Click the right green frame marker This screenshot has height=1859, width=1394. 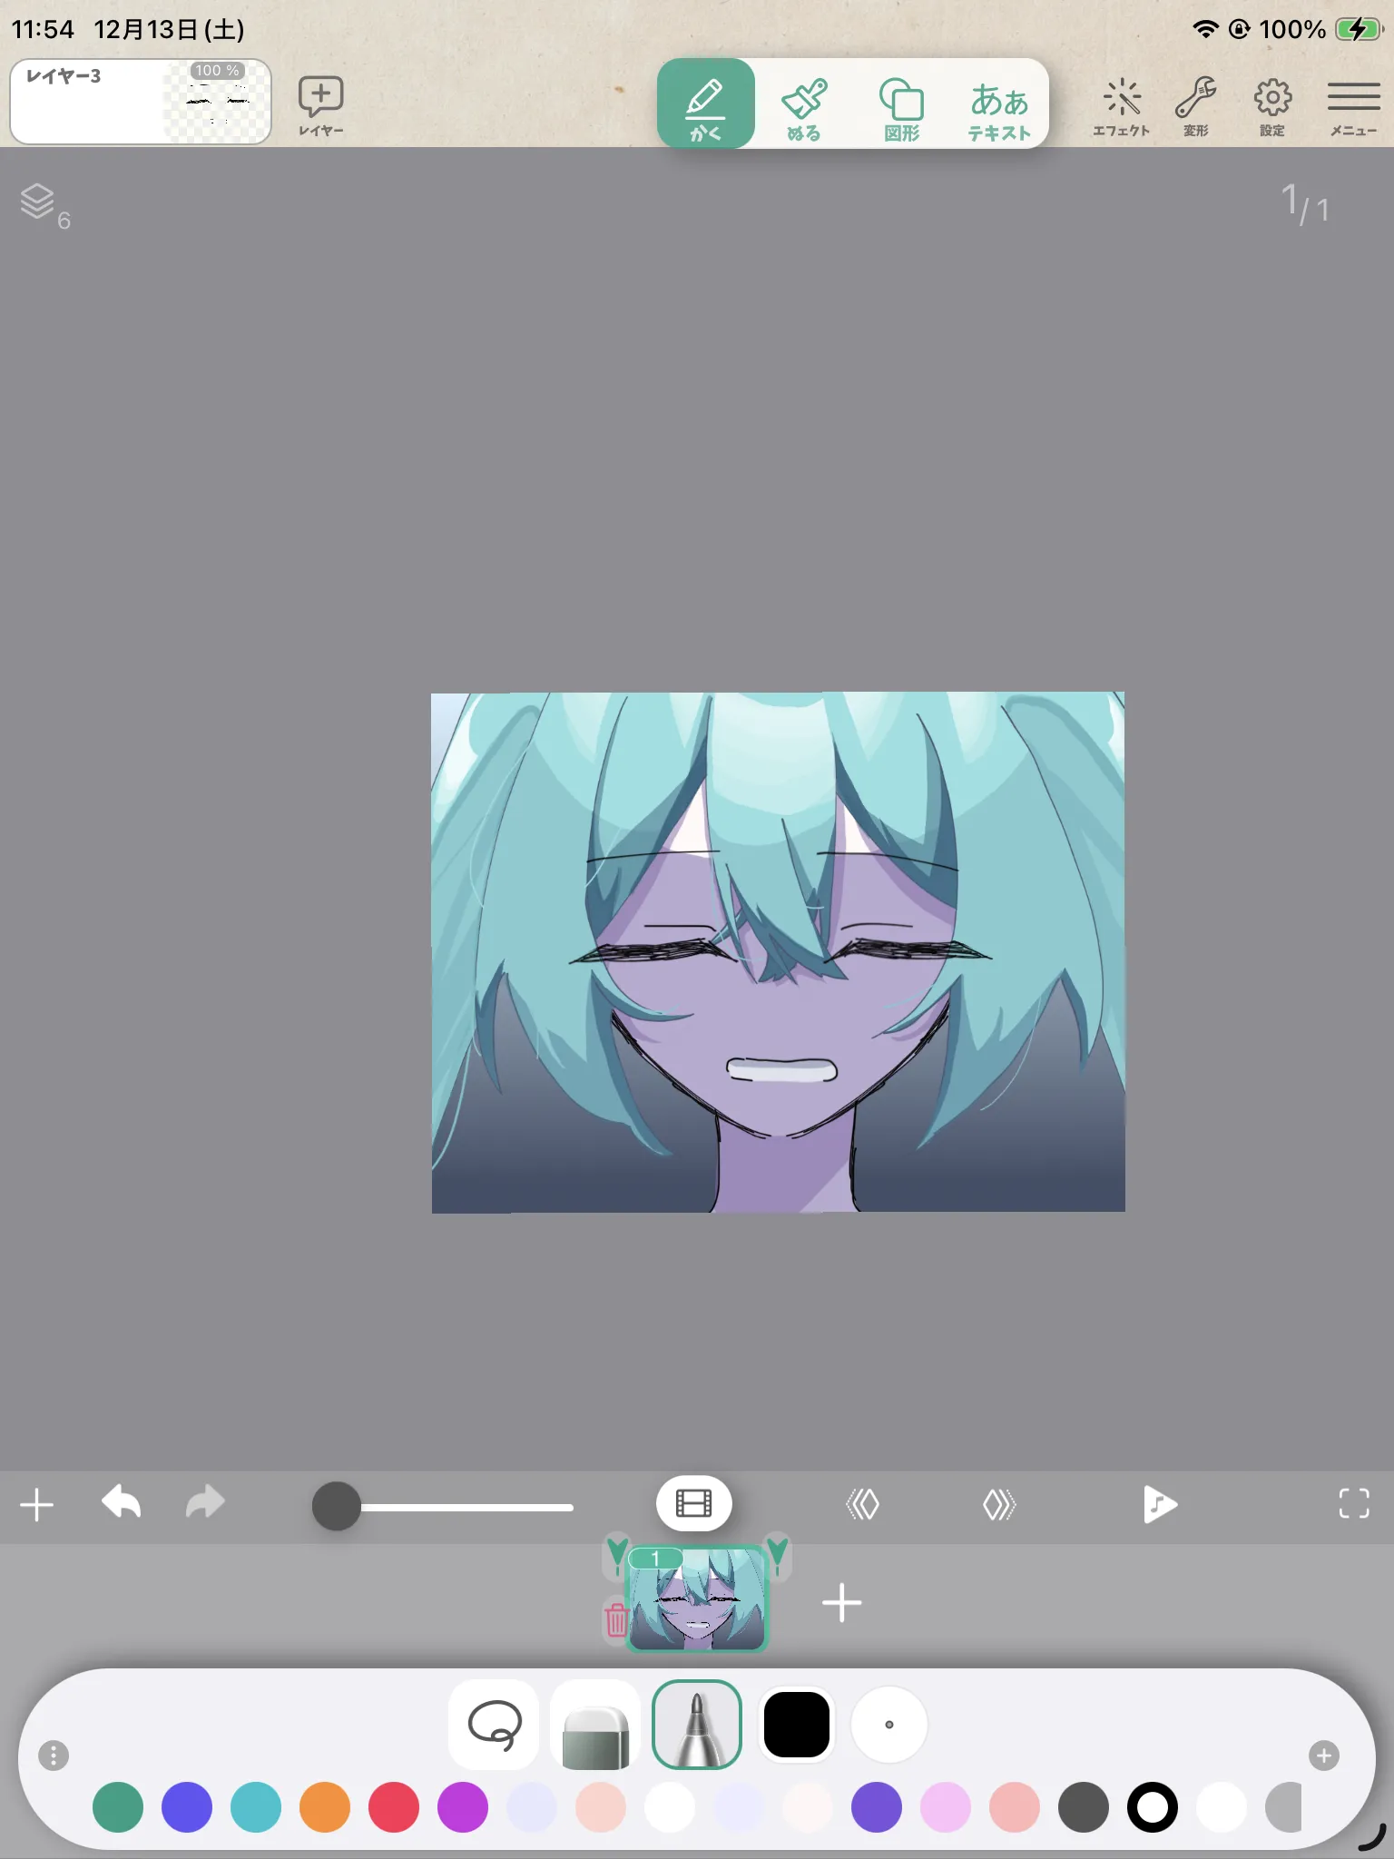[778, 1554]
